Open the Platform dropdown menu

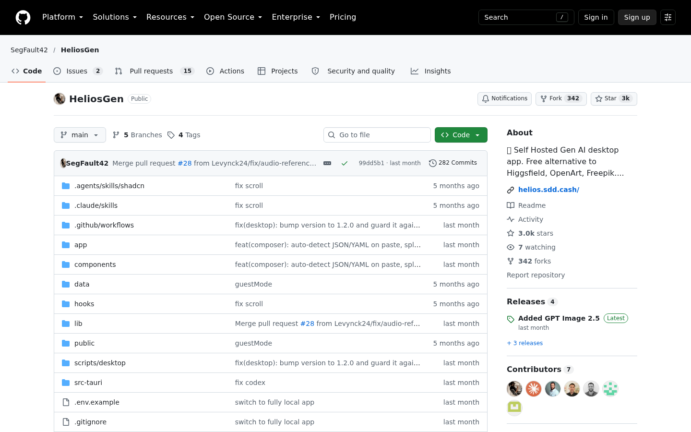pyautogui.click(x=62, y=17)
